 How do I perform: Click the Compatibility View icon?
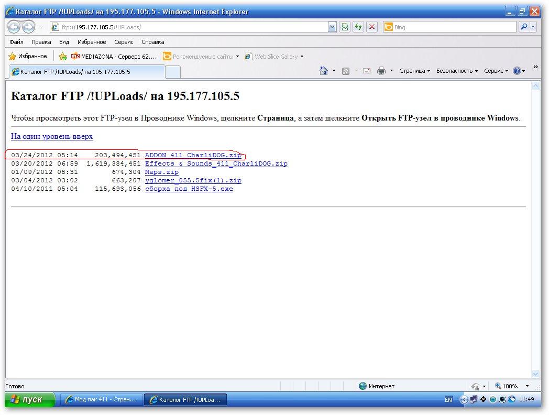[345, 27]
